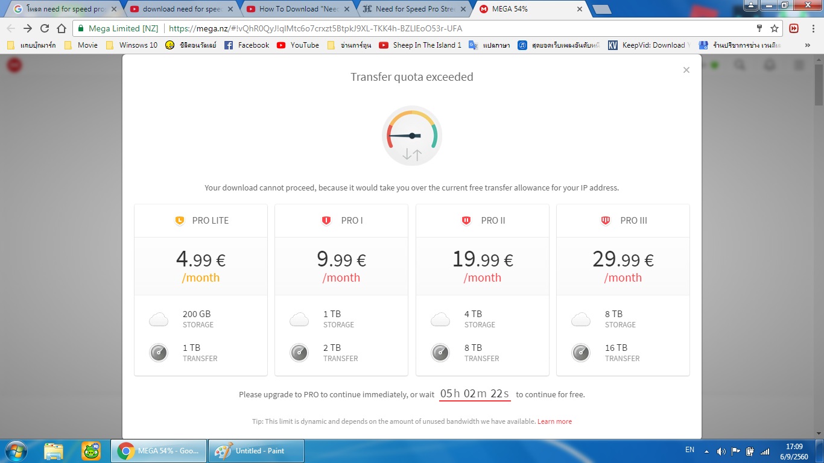Screen dimensions: 824x463
Task: Open the Winsows 10 bookmark folder
Action: tap(132, 45)
